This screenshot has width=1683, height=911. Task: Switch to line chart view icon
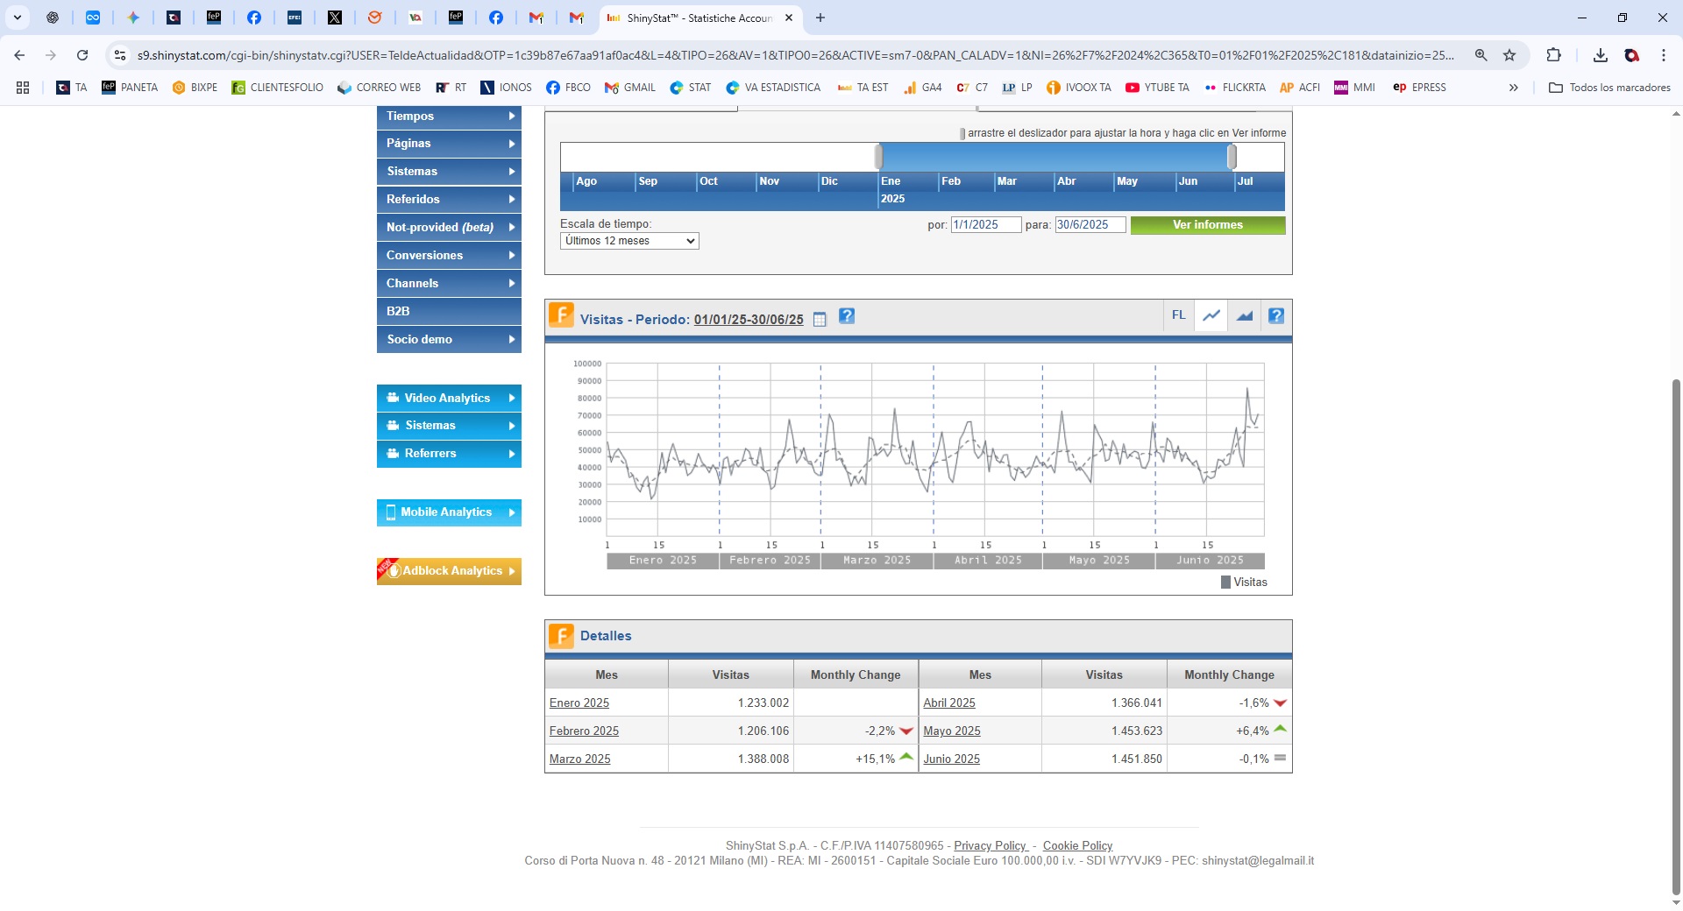(1211, 316)
